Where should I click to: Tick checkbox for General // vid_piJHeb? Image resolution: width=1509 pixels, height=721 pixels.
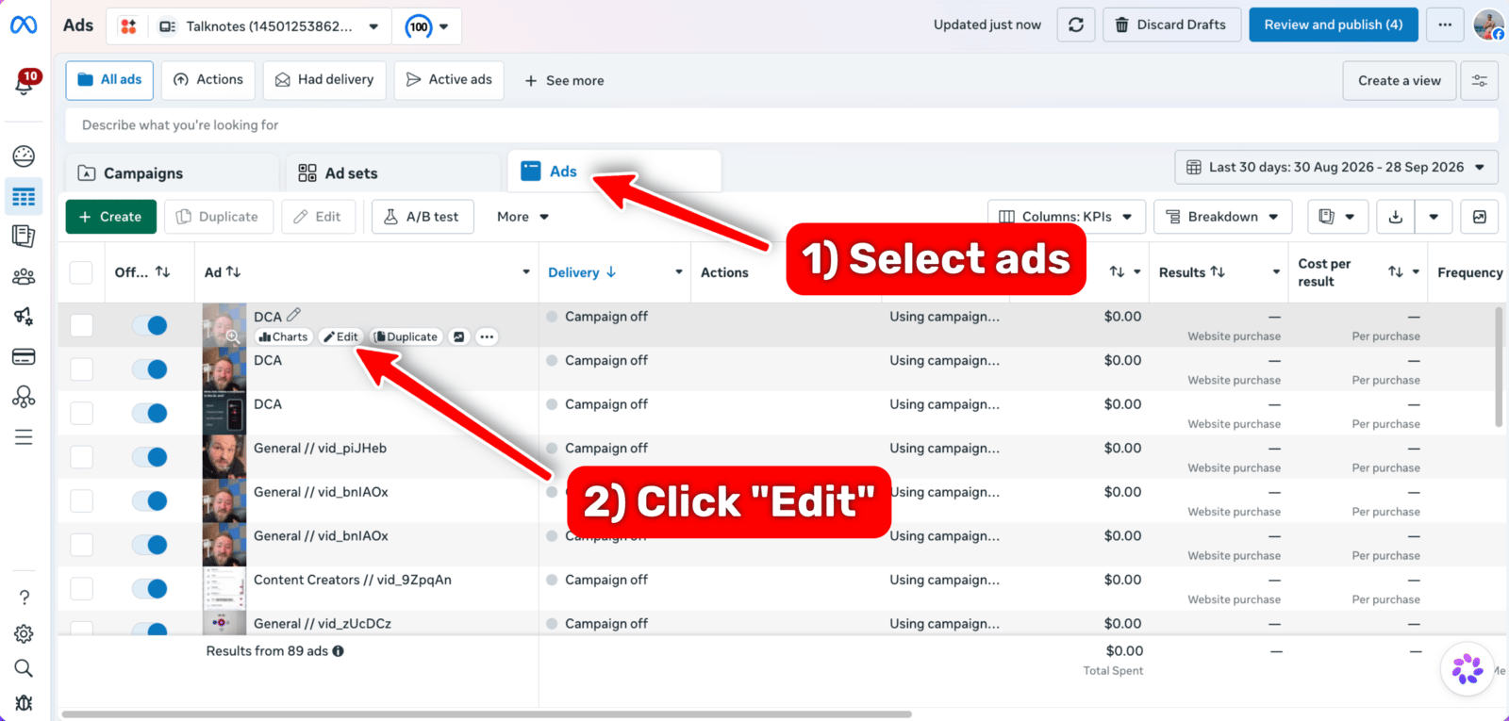81,457
